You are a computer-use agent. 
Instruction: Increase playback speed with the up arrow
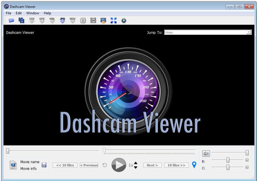(136, 163)
